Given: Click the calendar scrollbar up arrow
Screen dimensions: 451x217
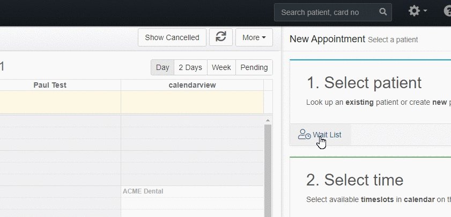Looking at the screenshot, I should [x=268, y=120].
